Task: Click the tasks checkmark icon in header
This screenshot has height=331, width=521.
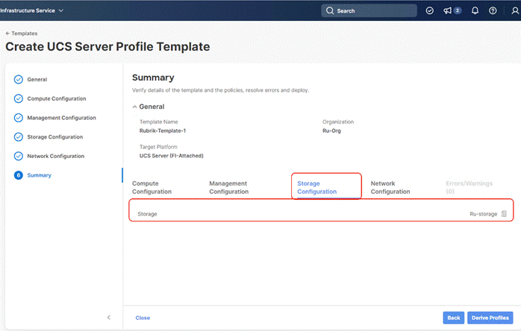Action: 429,11
